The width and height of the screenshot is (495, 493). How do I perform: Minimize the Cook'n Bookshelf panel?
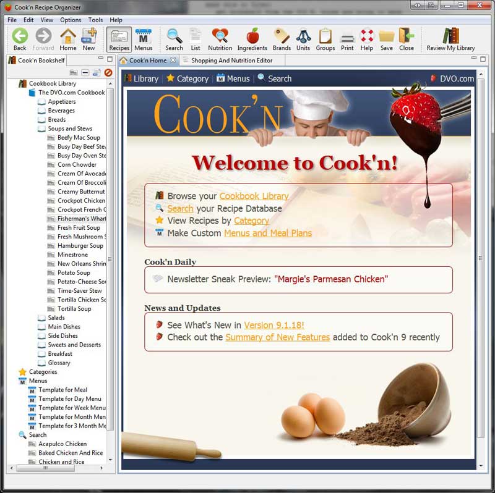point(101,58)
